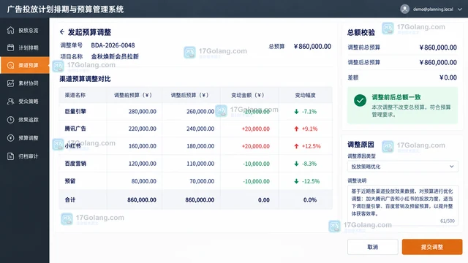Click the image icon beside 素材协同
Image resolution: width=468 pixels, height=263 pixels.
(10, 83)
